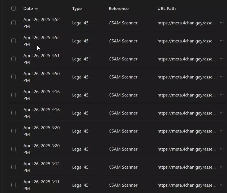Click the date text April 26, 2025 4:50 PM
This screenshot has width=227, height=193.
click(42, 77)
